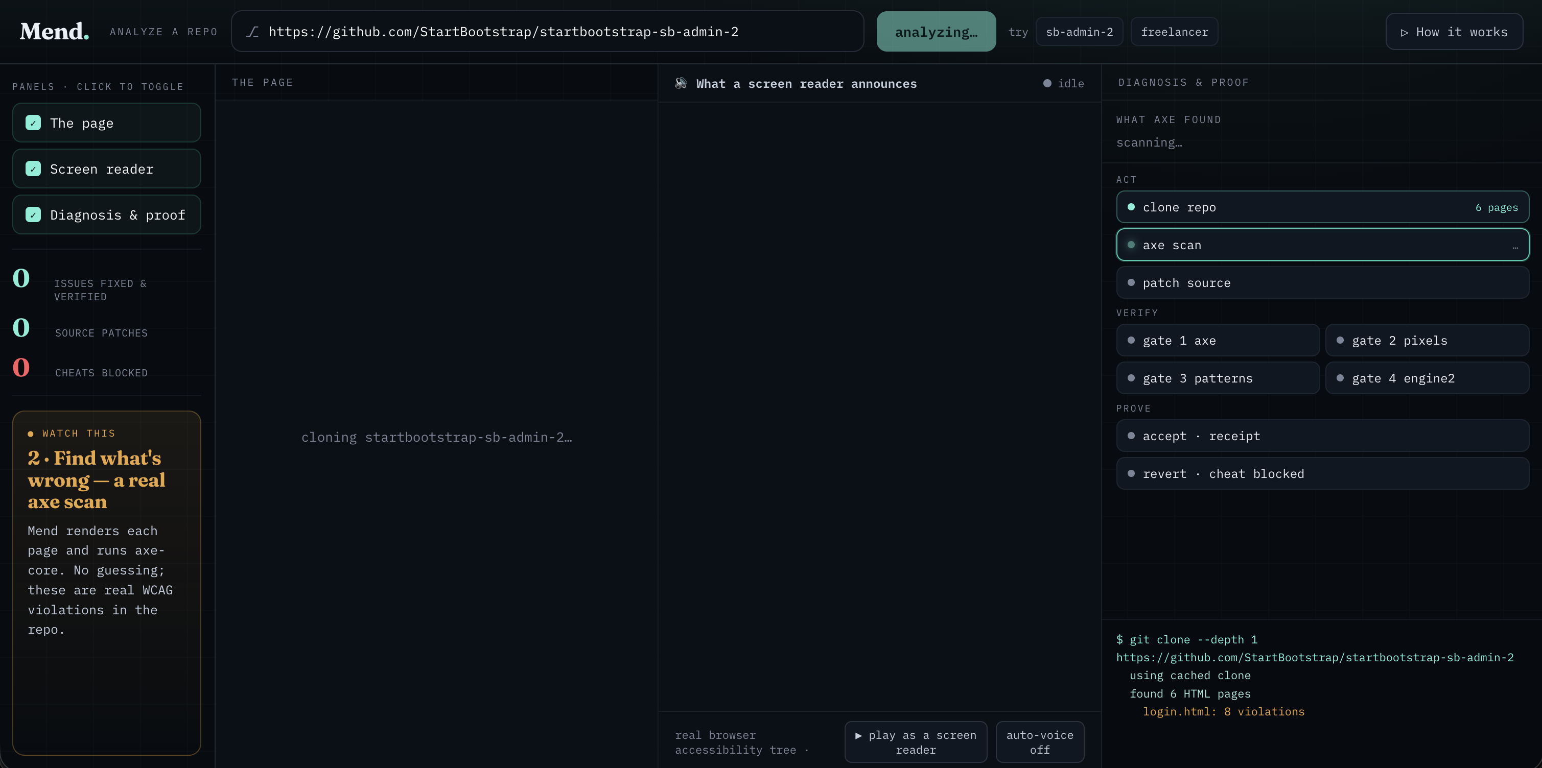Toggle the auto-voice off button
Viewport: 1542px width, 768px height.
point(1040,741)
